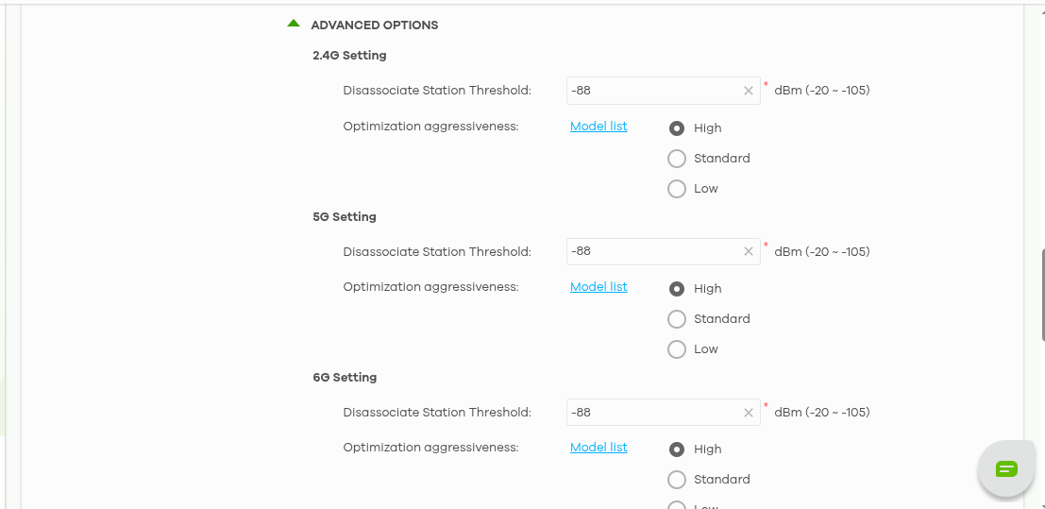
Task: Click the page vertical scrollbar thumb
Action: pyautogui.click(x=1042, y=293)
